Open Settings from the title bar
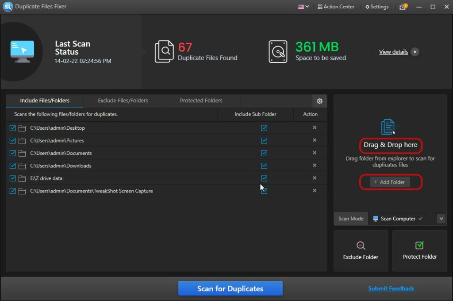 [x=377, y=7]
